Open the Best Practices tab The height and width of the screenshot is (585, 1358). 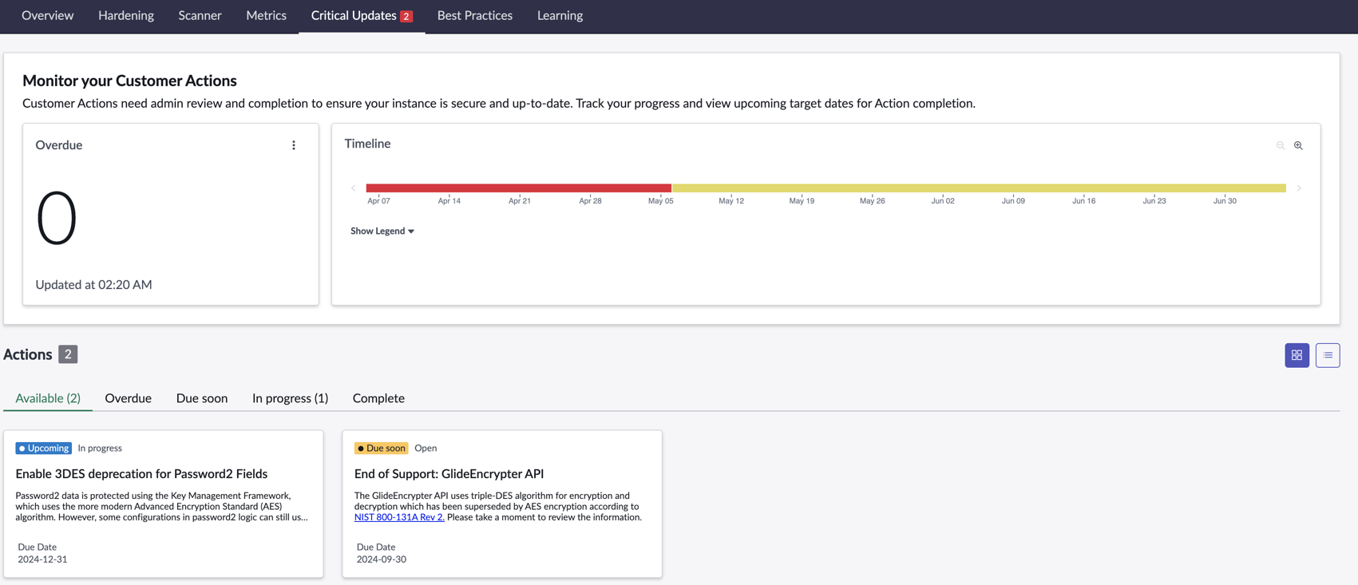tap(475, 15)
